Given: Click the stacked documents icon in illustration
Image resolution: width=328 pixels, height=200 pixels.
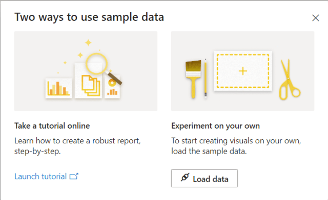Looking at the screenshot, I should coord(91,86).
